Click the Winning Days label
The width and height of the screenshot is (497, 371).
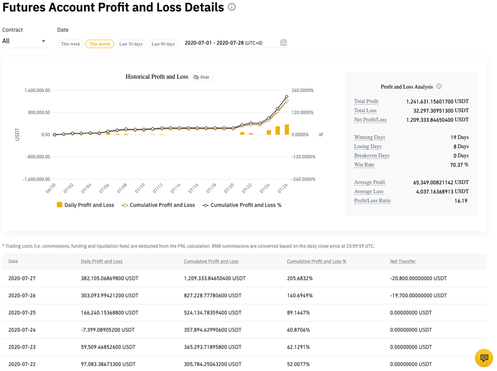(x=369, y=137)
